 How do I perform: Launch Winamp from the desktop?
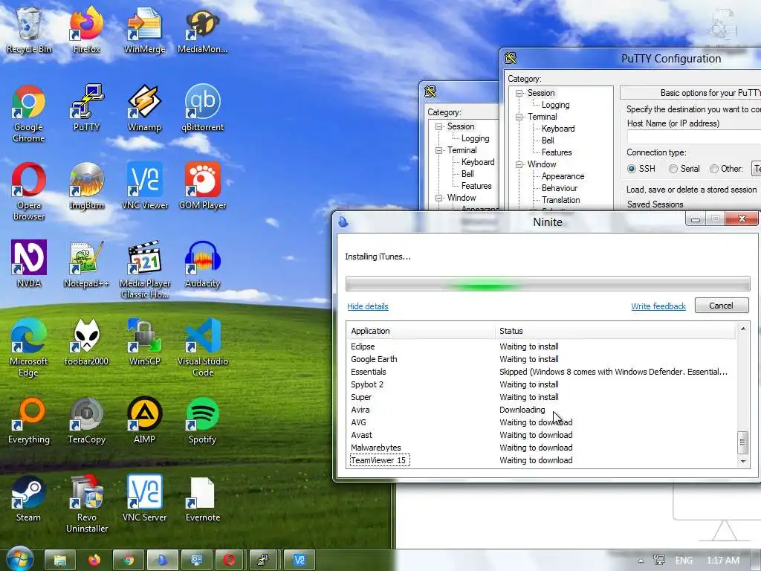coord(145,107)
